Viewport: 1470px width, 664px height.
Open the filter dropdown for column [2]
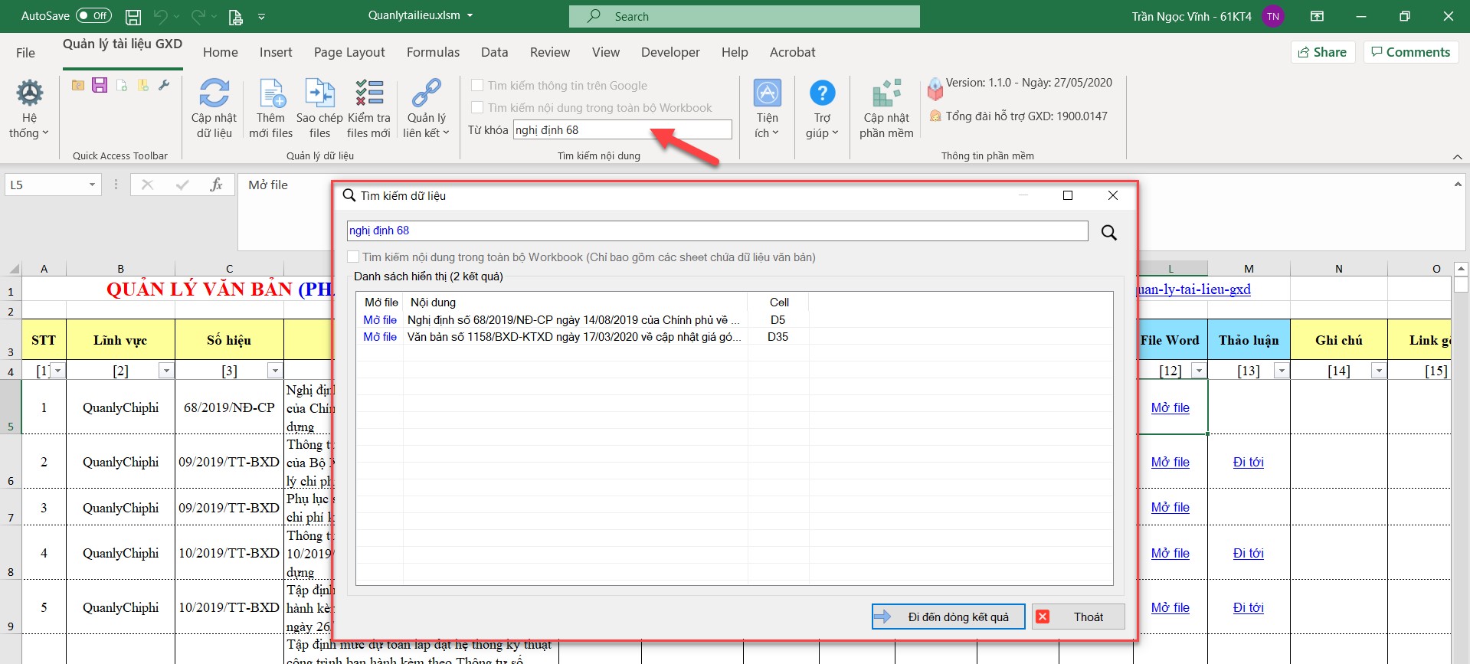tap(166, 371)
